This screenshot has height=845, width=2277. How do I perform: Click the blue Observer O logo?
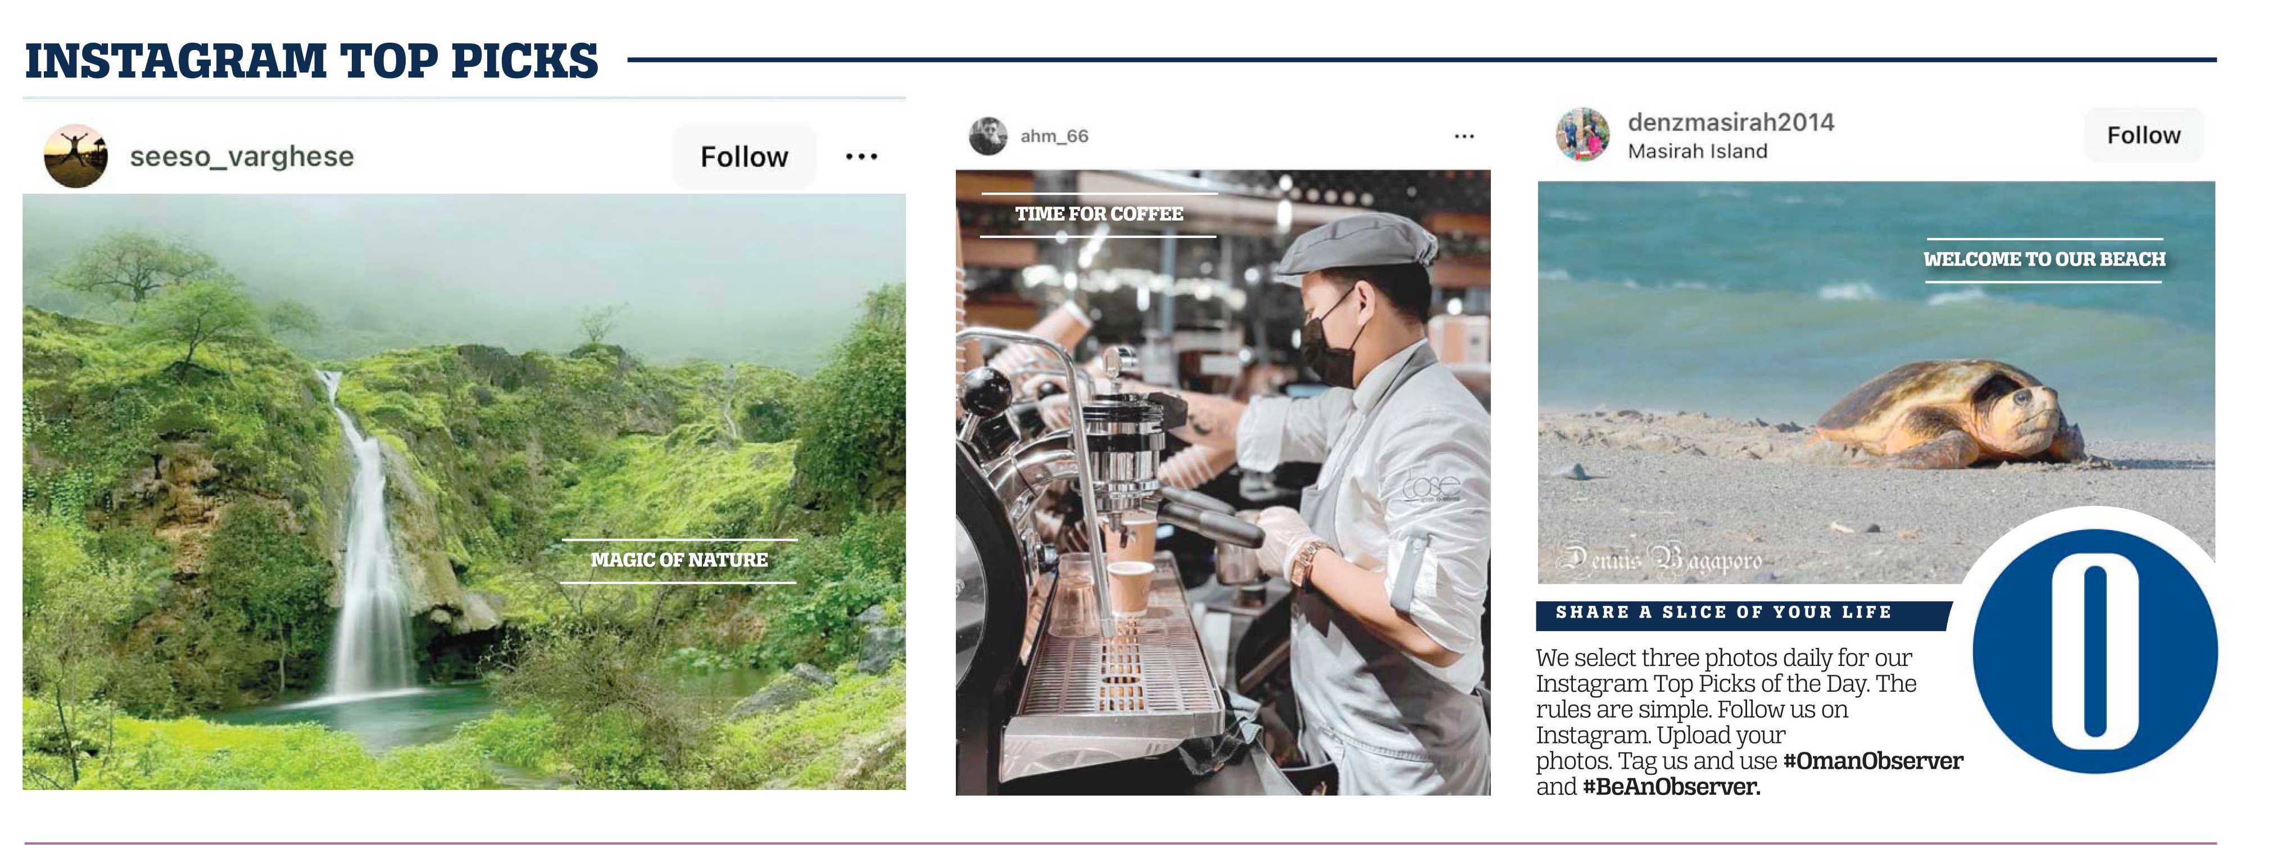point(2095,651)
